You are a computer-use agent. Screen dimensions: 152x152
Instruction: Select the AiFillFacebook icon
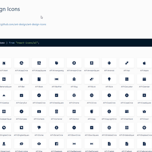[57, 144]
